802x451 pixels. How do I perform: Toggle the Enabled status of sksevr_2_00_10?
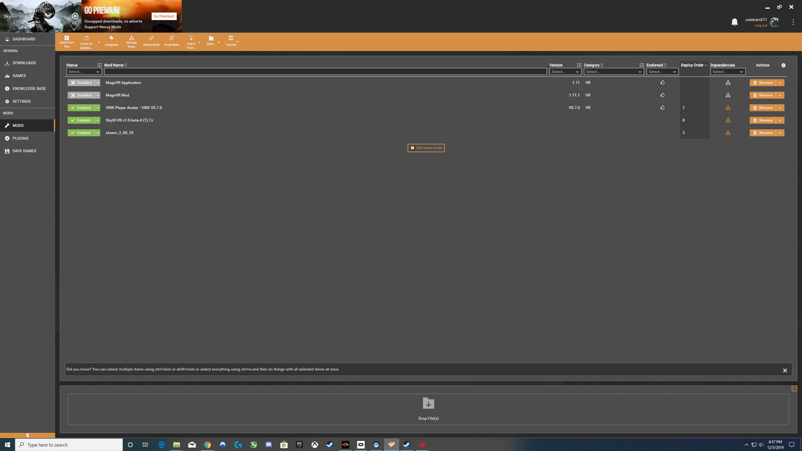(x=81, y=133)
